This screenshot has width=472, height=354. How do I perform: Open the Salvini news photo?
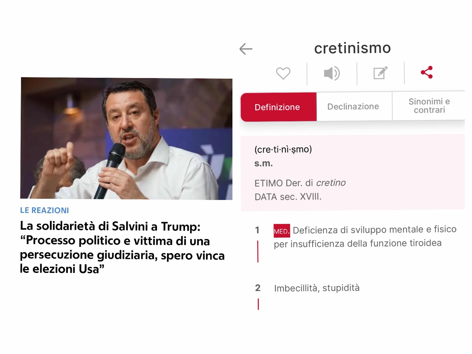pos(126,138)
